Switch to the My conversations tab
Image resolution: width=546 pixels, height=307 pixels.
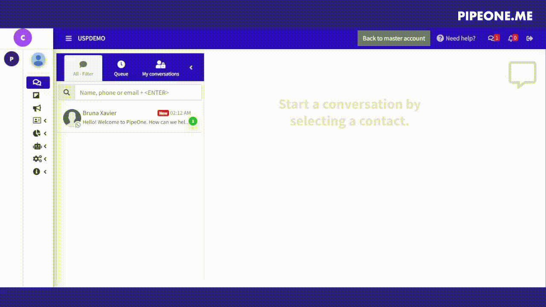160,68
